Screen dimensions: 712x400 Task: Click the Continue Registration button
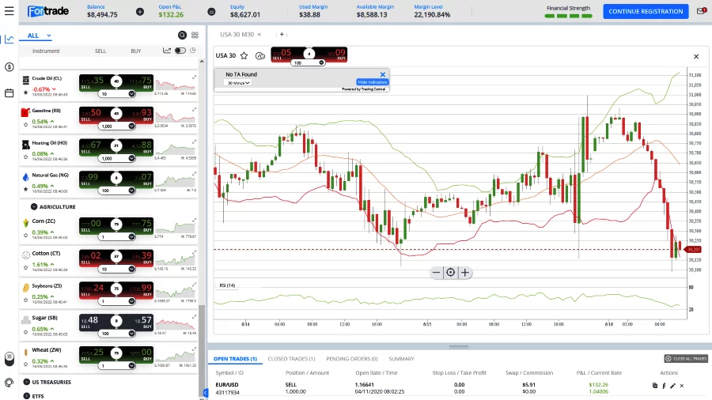pos(646,12)
